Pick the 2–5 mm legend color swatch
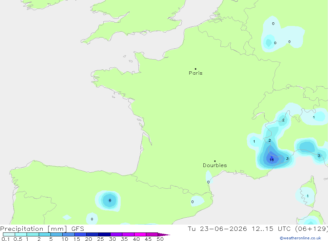Viewport: 328px width, 241px height. (45, 234)
